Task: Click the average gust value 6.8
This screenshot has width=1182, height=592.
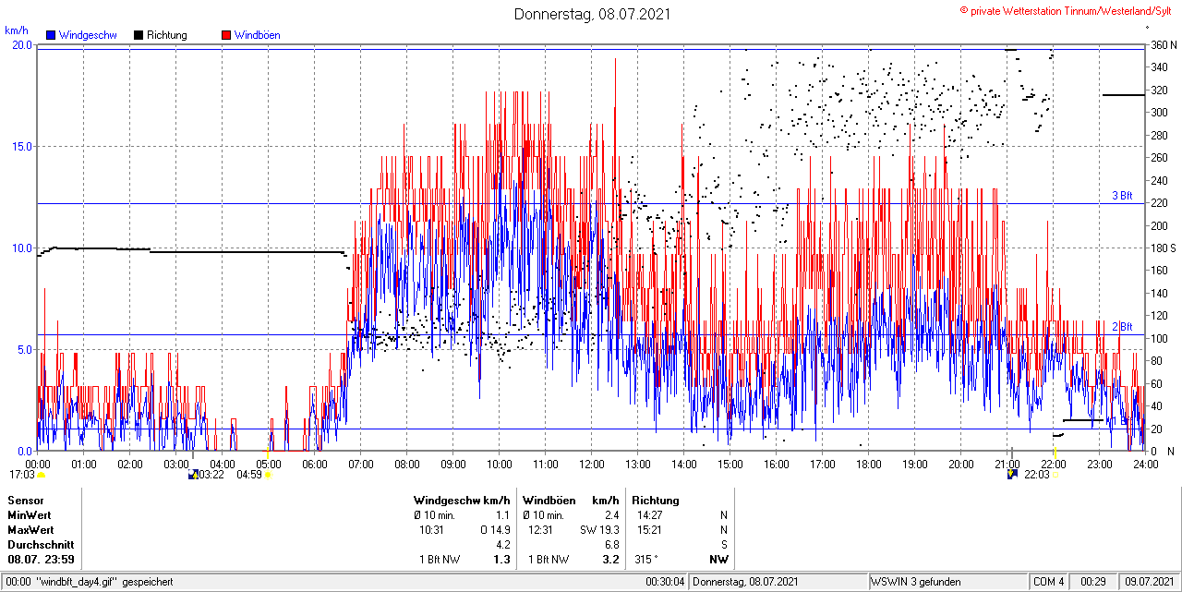Action: point(612,545)
